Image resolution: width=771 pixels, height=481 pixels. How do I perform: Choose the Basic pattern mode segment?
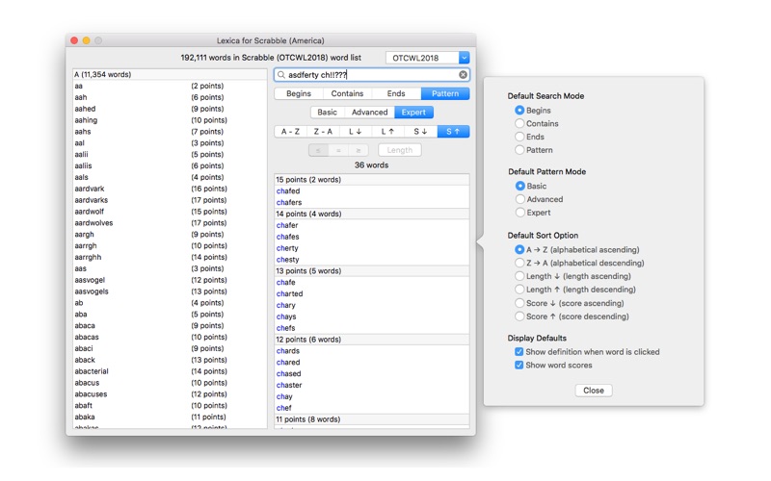[x=327, y=113]
